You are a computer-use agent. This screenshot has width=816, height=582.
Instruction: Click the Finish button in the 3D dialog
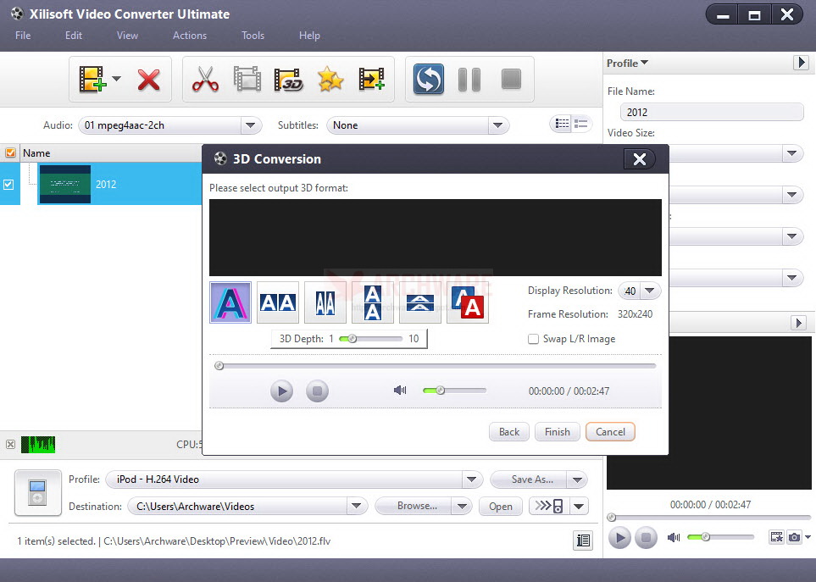pyautogui.click(x=557, y=432)
